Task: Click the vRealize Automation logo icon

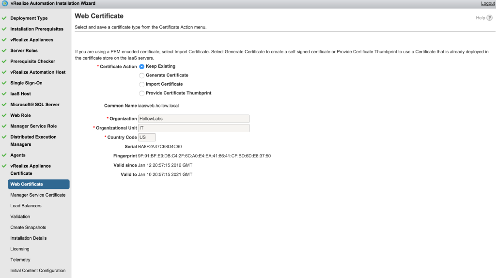Action: (x=5, y=3)
